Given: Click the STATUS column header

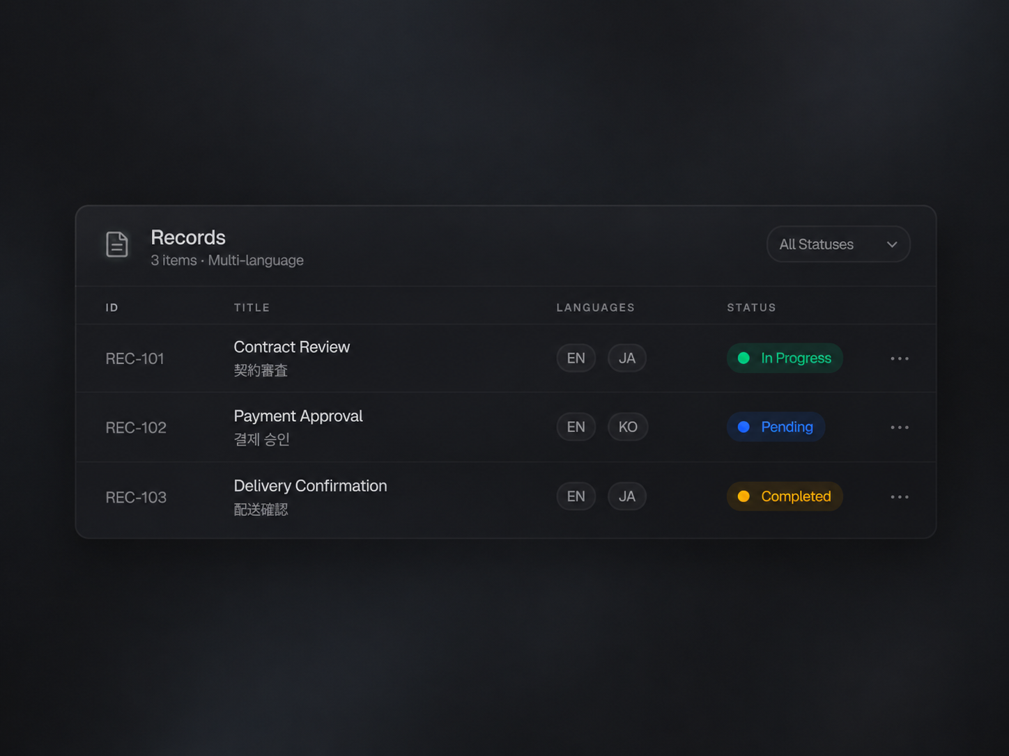Looking at the screenshot, I should click(x=751, y=308).
